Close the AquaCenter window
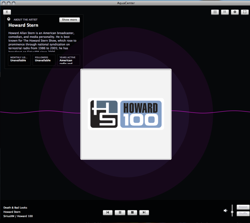Image resolution: width=250 pixels, height=223 pixels. pyautogui.click(x=4, y=3)
